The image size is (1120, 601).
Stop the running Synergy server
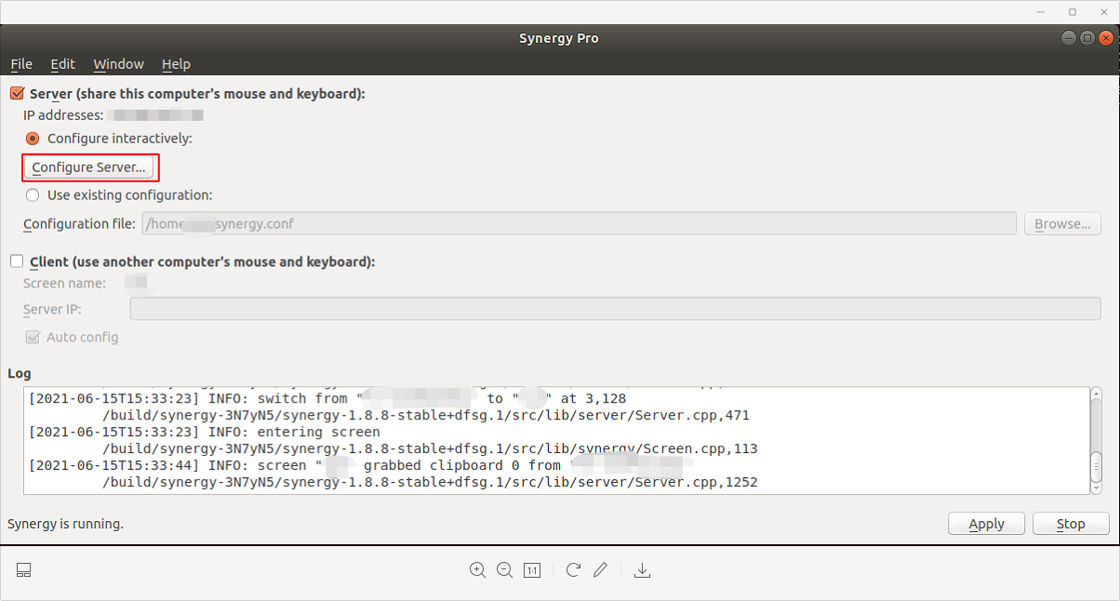1071,524
